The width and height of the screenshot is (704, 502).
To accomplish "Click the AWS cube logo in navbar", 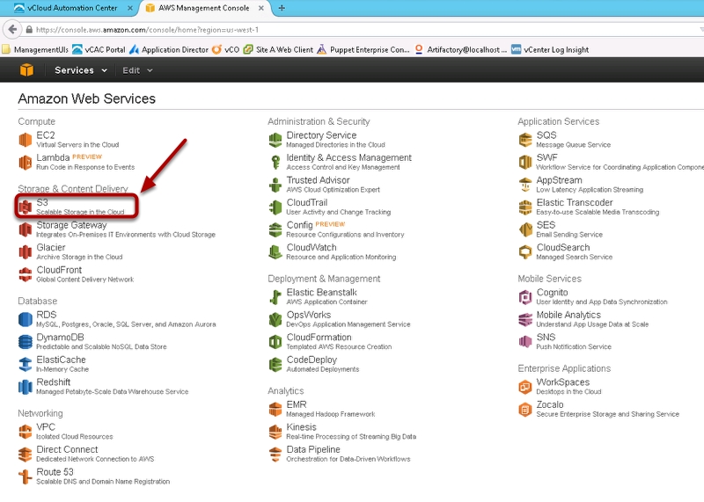I will coord(26,70).
